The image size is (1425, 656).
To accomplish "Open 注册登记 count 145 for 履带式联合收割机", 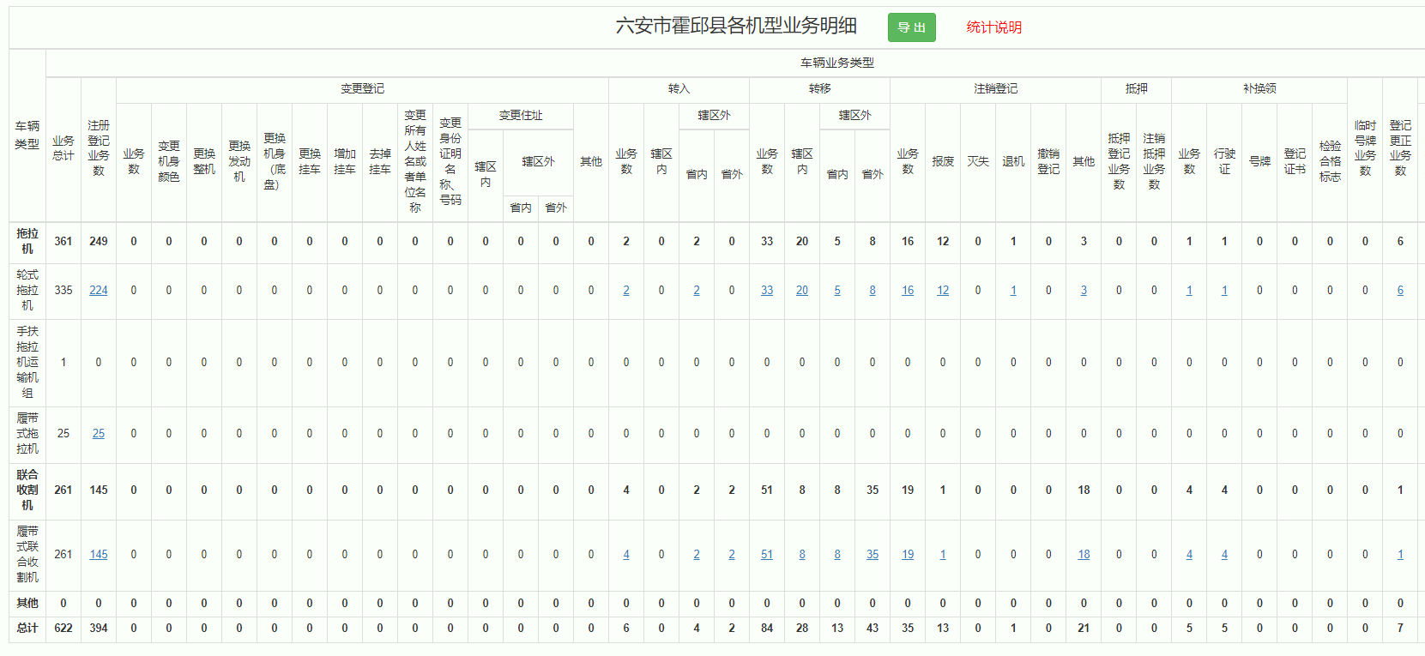I will 99,555.
